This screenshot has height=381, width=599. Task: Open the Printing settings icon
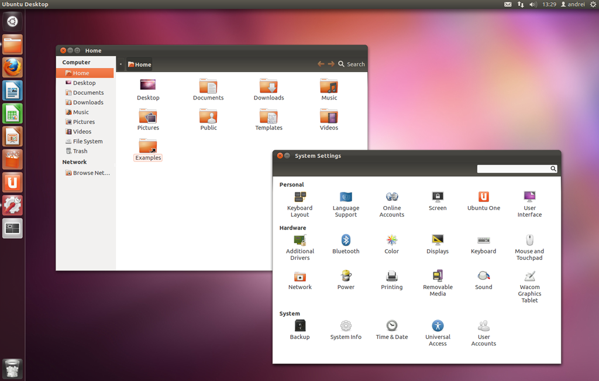pos(391,276)
